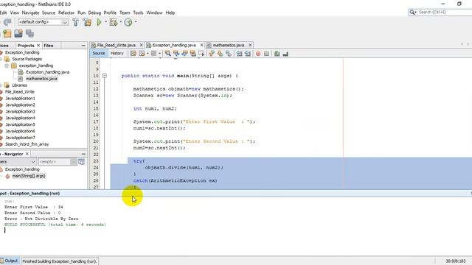Open the editor Back icon dropdown arrow
This screenshot has height=265, width=472.
coord(147,54)
